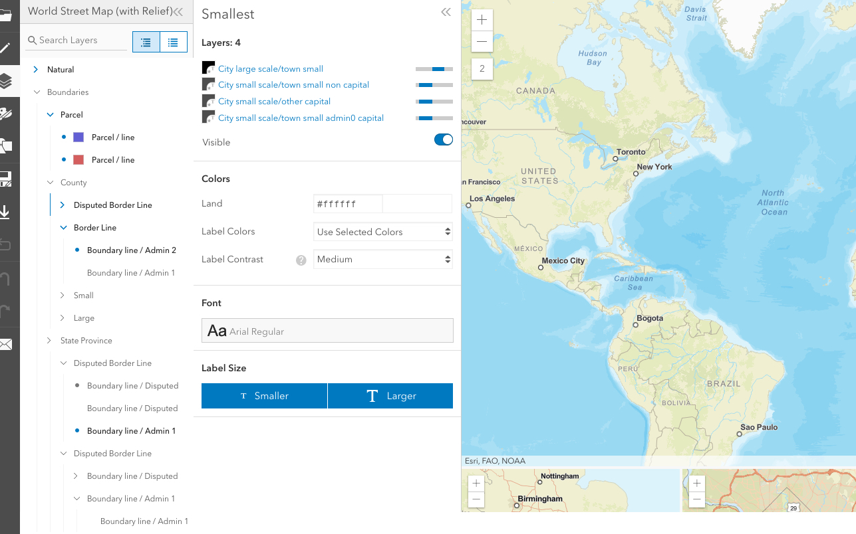Click the Smaller label size button
Image resolution: width=856 pixels, height=534 pixels.
(264, 396)
